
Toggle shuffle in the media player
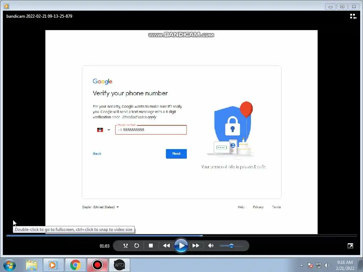[125, 246]
